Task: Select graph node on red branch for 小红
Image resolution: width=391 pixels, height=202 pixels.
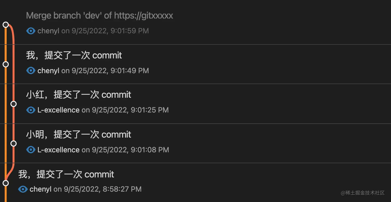Action: pyautogui.click(x=13, y=104)
